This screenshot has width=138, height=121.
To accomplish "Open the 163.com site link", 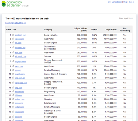I will pyautogui.click(x=18, y=95).
